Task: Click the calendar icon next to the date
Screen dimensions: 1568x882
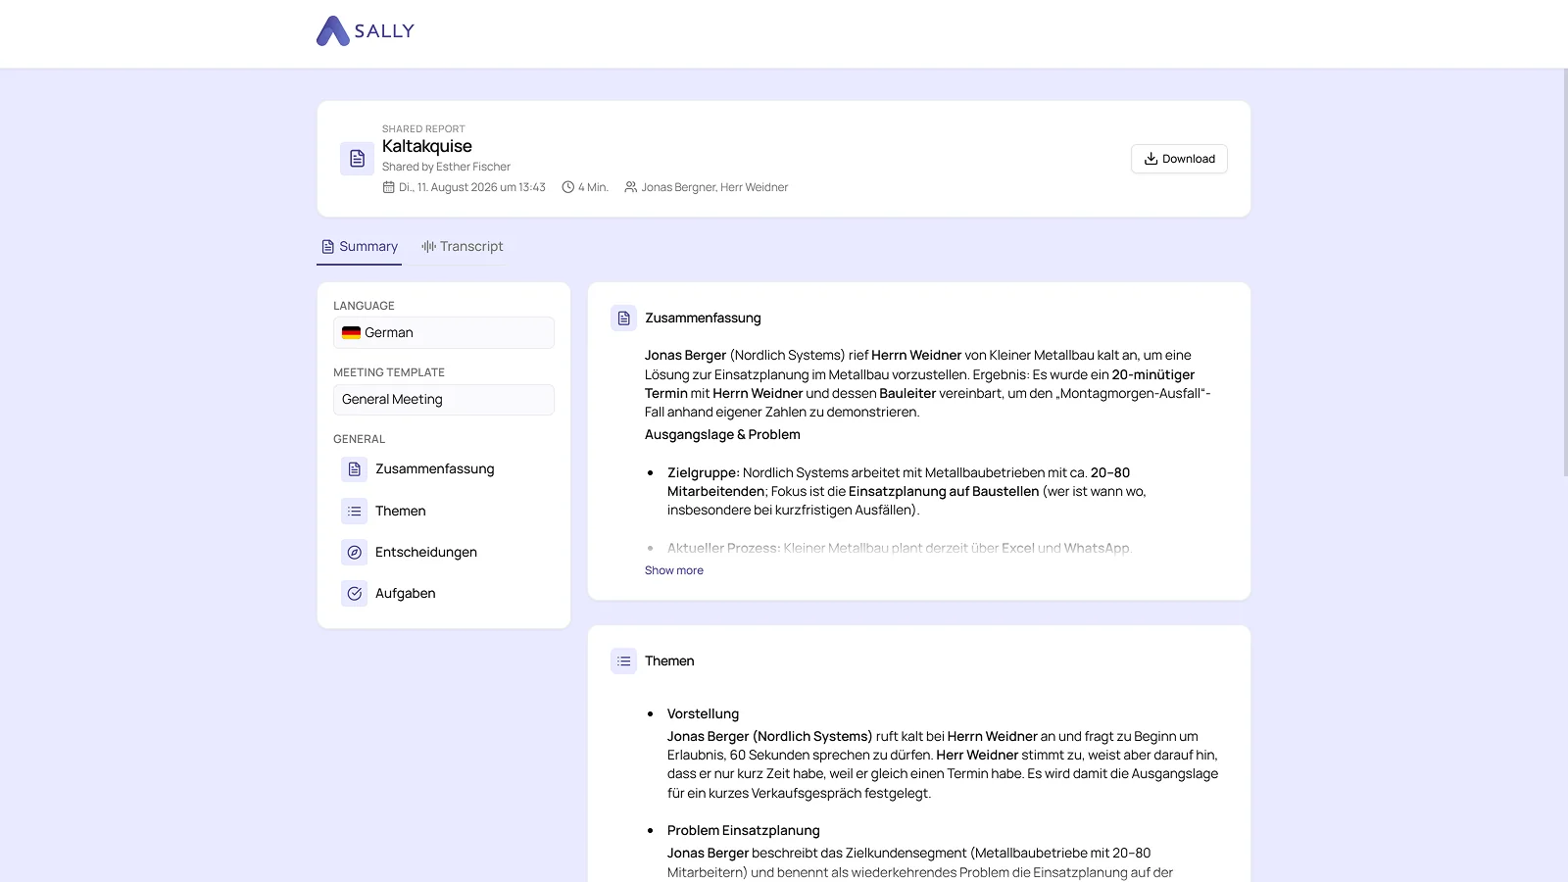Action: tap(388, 187)
